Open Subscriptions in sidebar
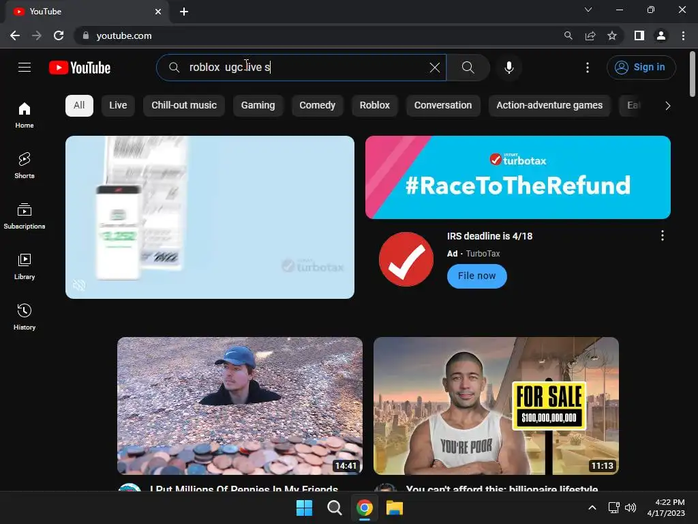The image size is (698, 524). click(25, 216)
